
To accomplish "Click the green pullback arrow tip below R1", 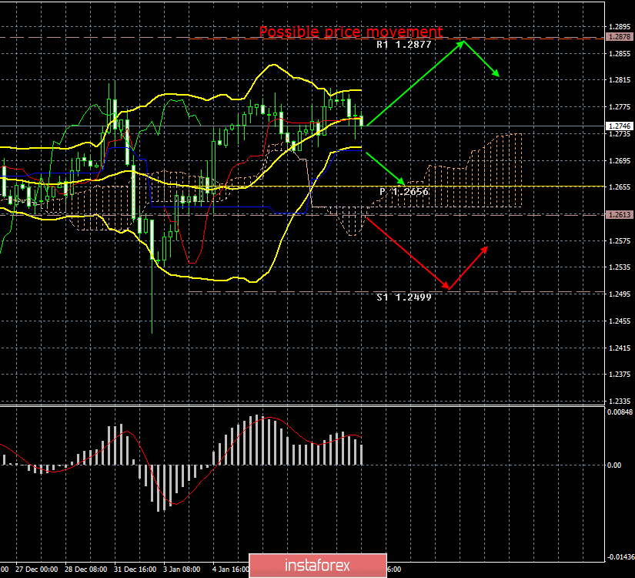I will click(497, 75).
